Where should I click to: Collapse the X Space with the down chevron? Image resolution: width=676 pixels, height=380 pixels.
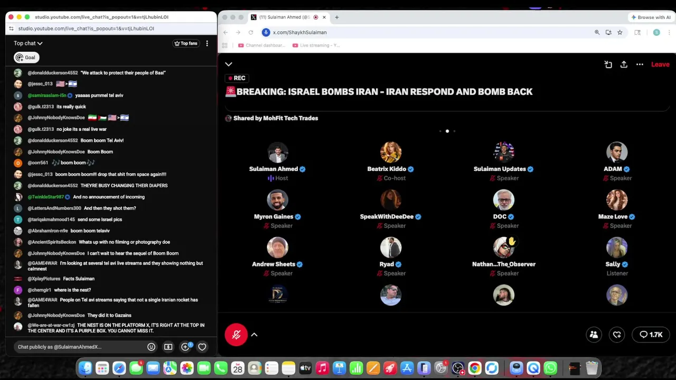point(229,64)
